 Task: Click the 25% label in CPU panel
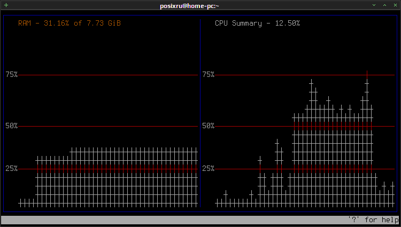[x=208, y=169]
